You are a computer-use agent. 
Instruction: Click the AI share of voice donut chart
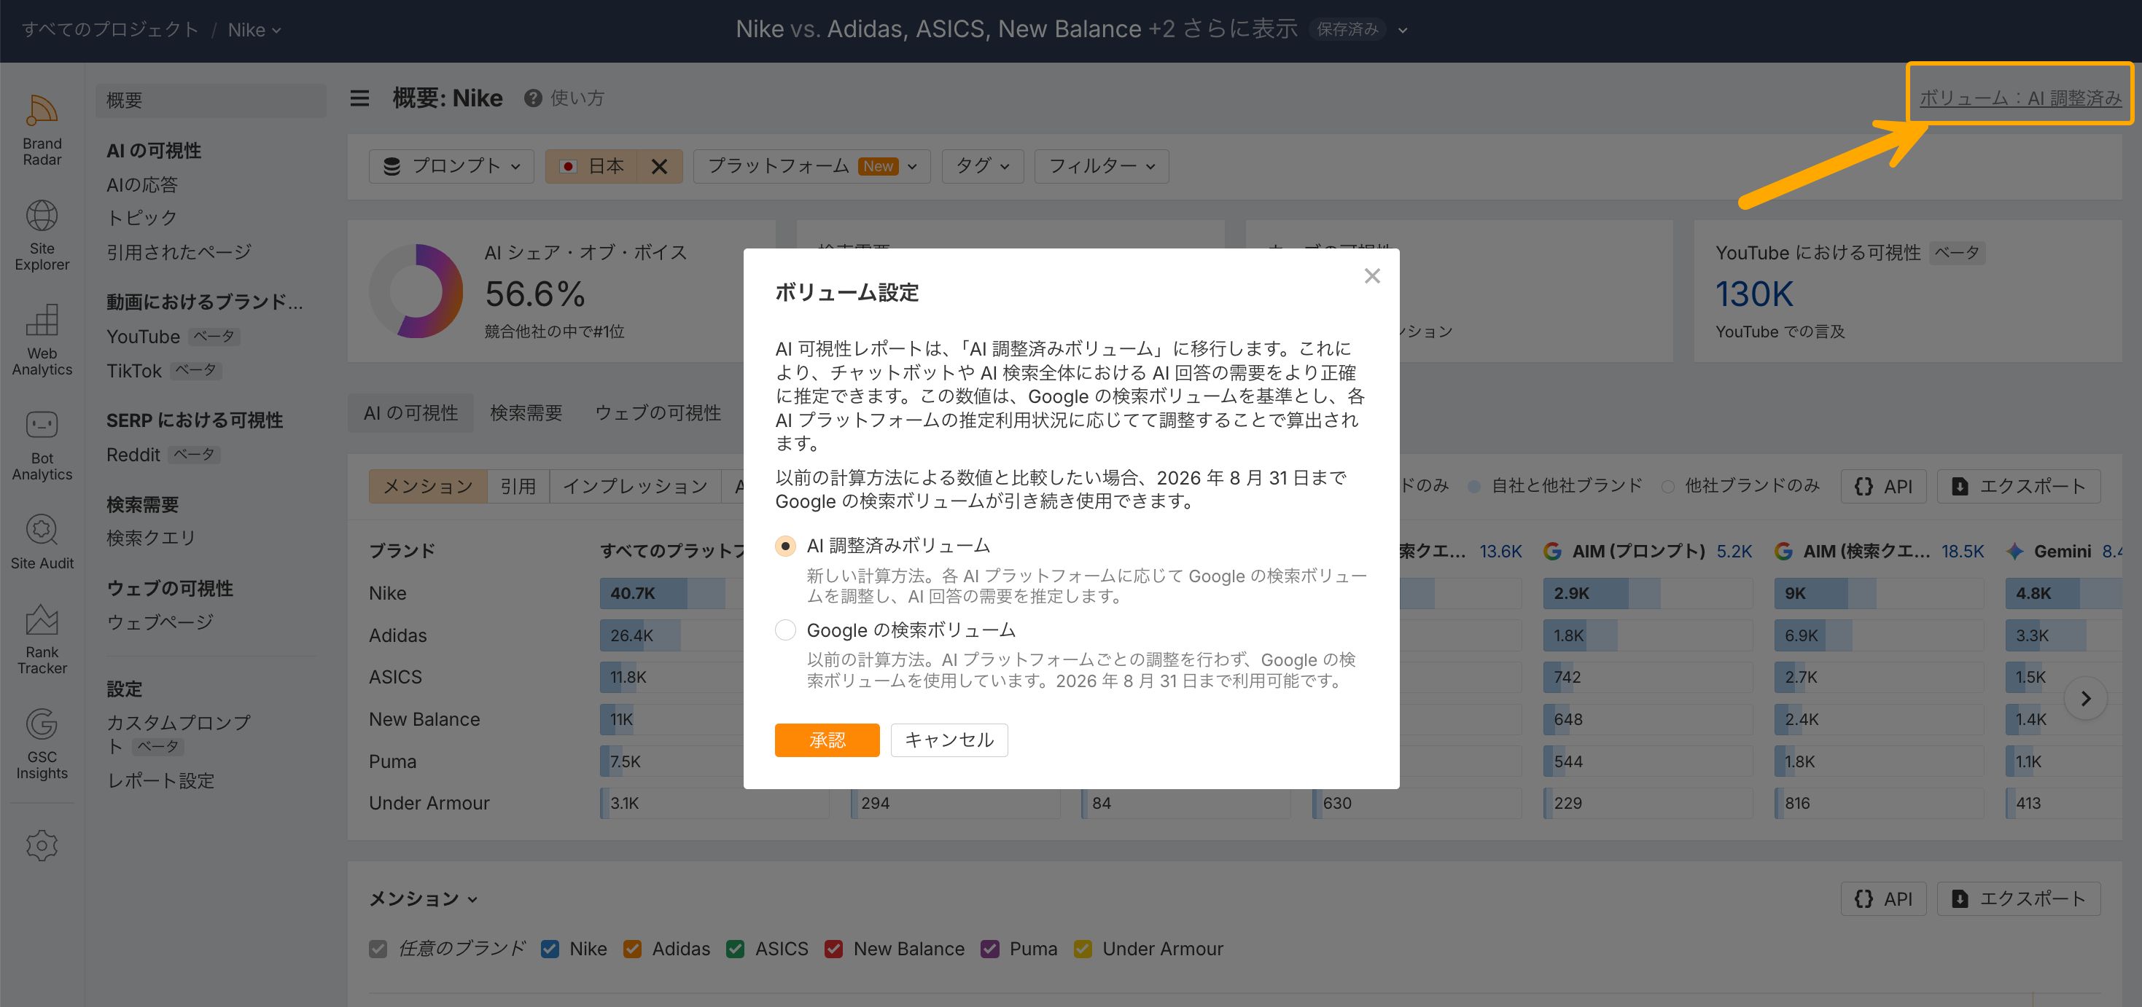(416, 291)
